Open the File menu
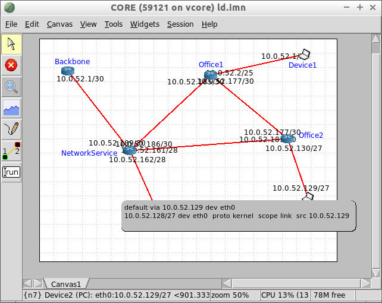Image resolution: width=382 pixels, height=303 pixels. coord(11,24)
